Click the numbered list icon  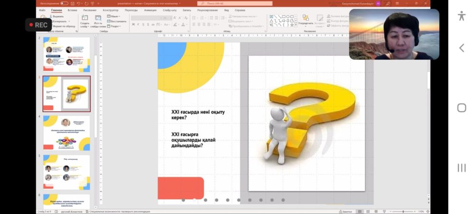(x=202, y=18)
